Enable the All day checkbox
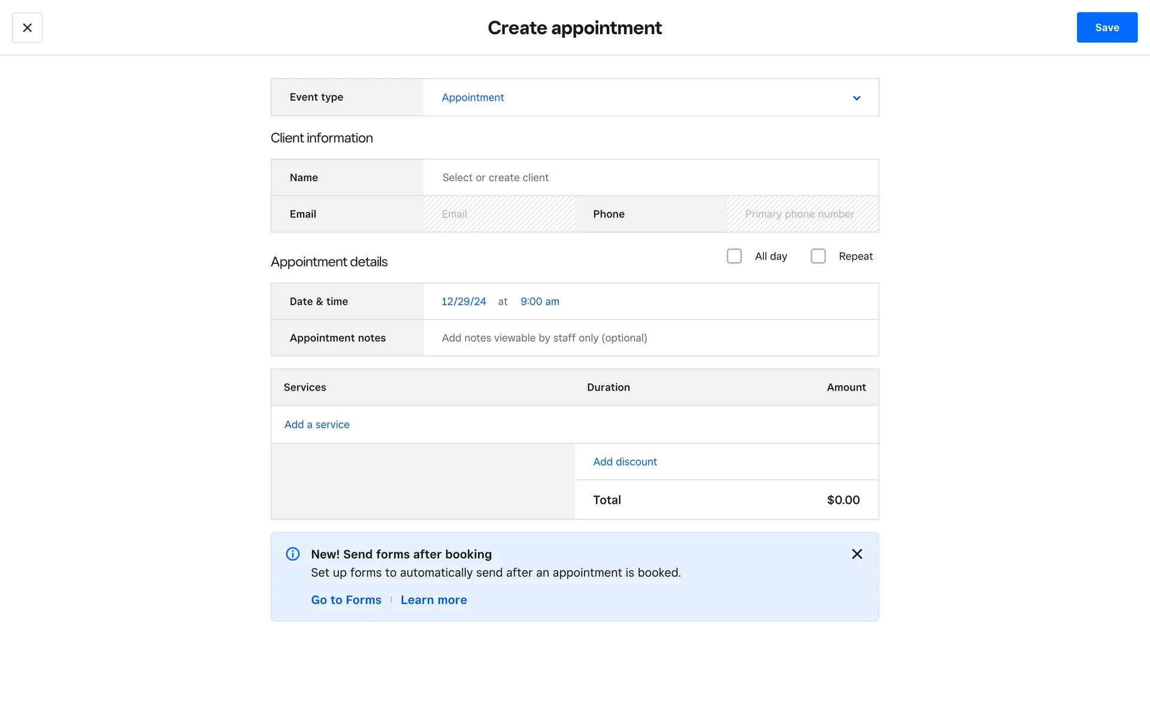The image size is (1150, 718). [734, 256]
